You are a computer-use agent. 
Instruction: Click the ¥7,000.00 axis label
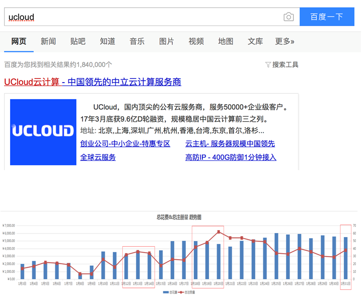coord(9,226)
